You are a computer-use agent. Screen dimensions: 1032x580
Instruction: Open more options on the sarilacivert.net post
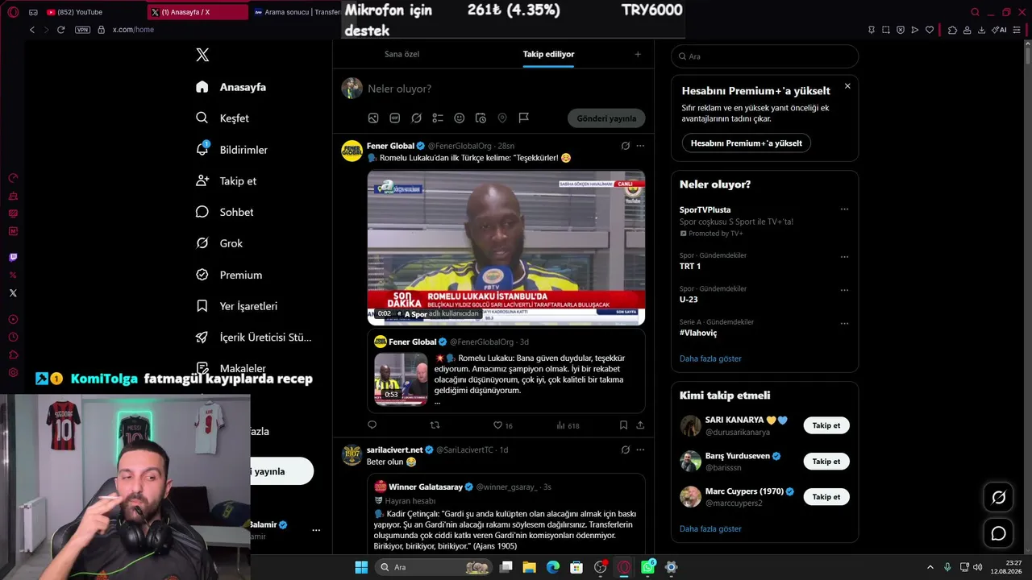(x=640, y=449)
